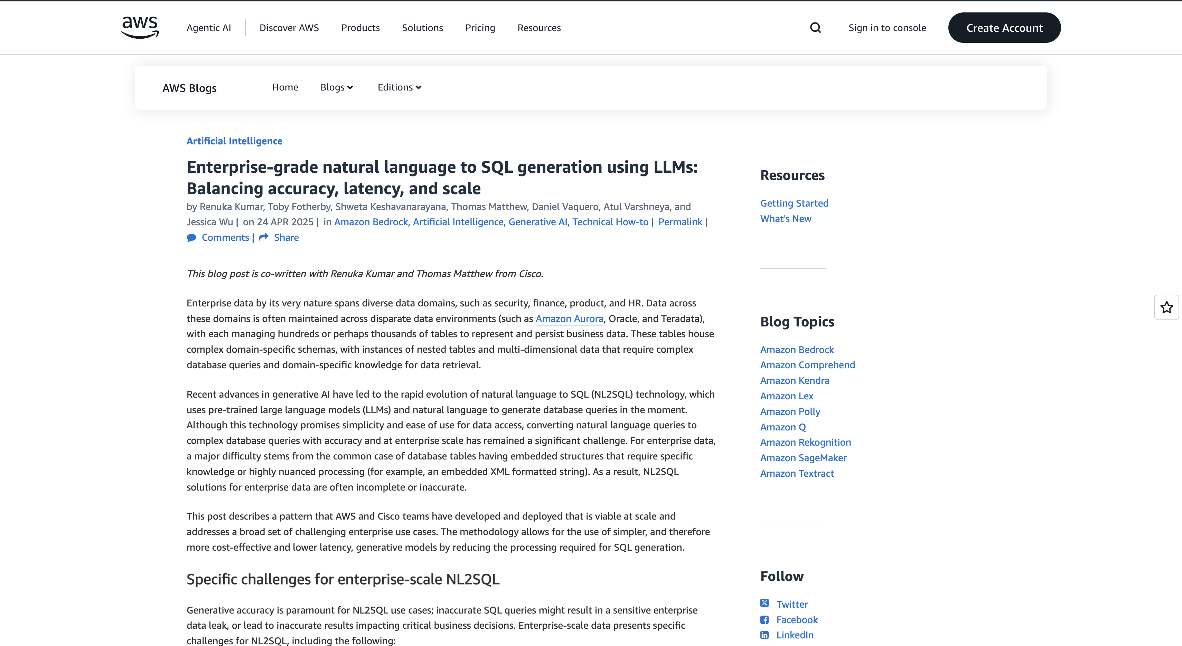
Task: Open the Getting Started resource link
Action: 794,203
